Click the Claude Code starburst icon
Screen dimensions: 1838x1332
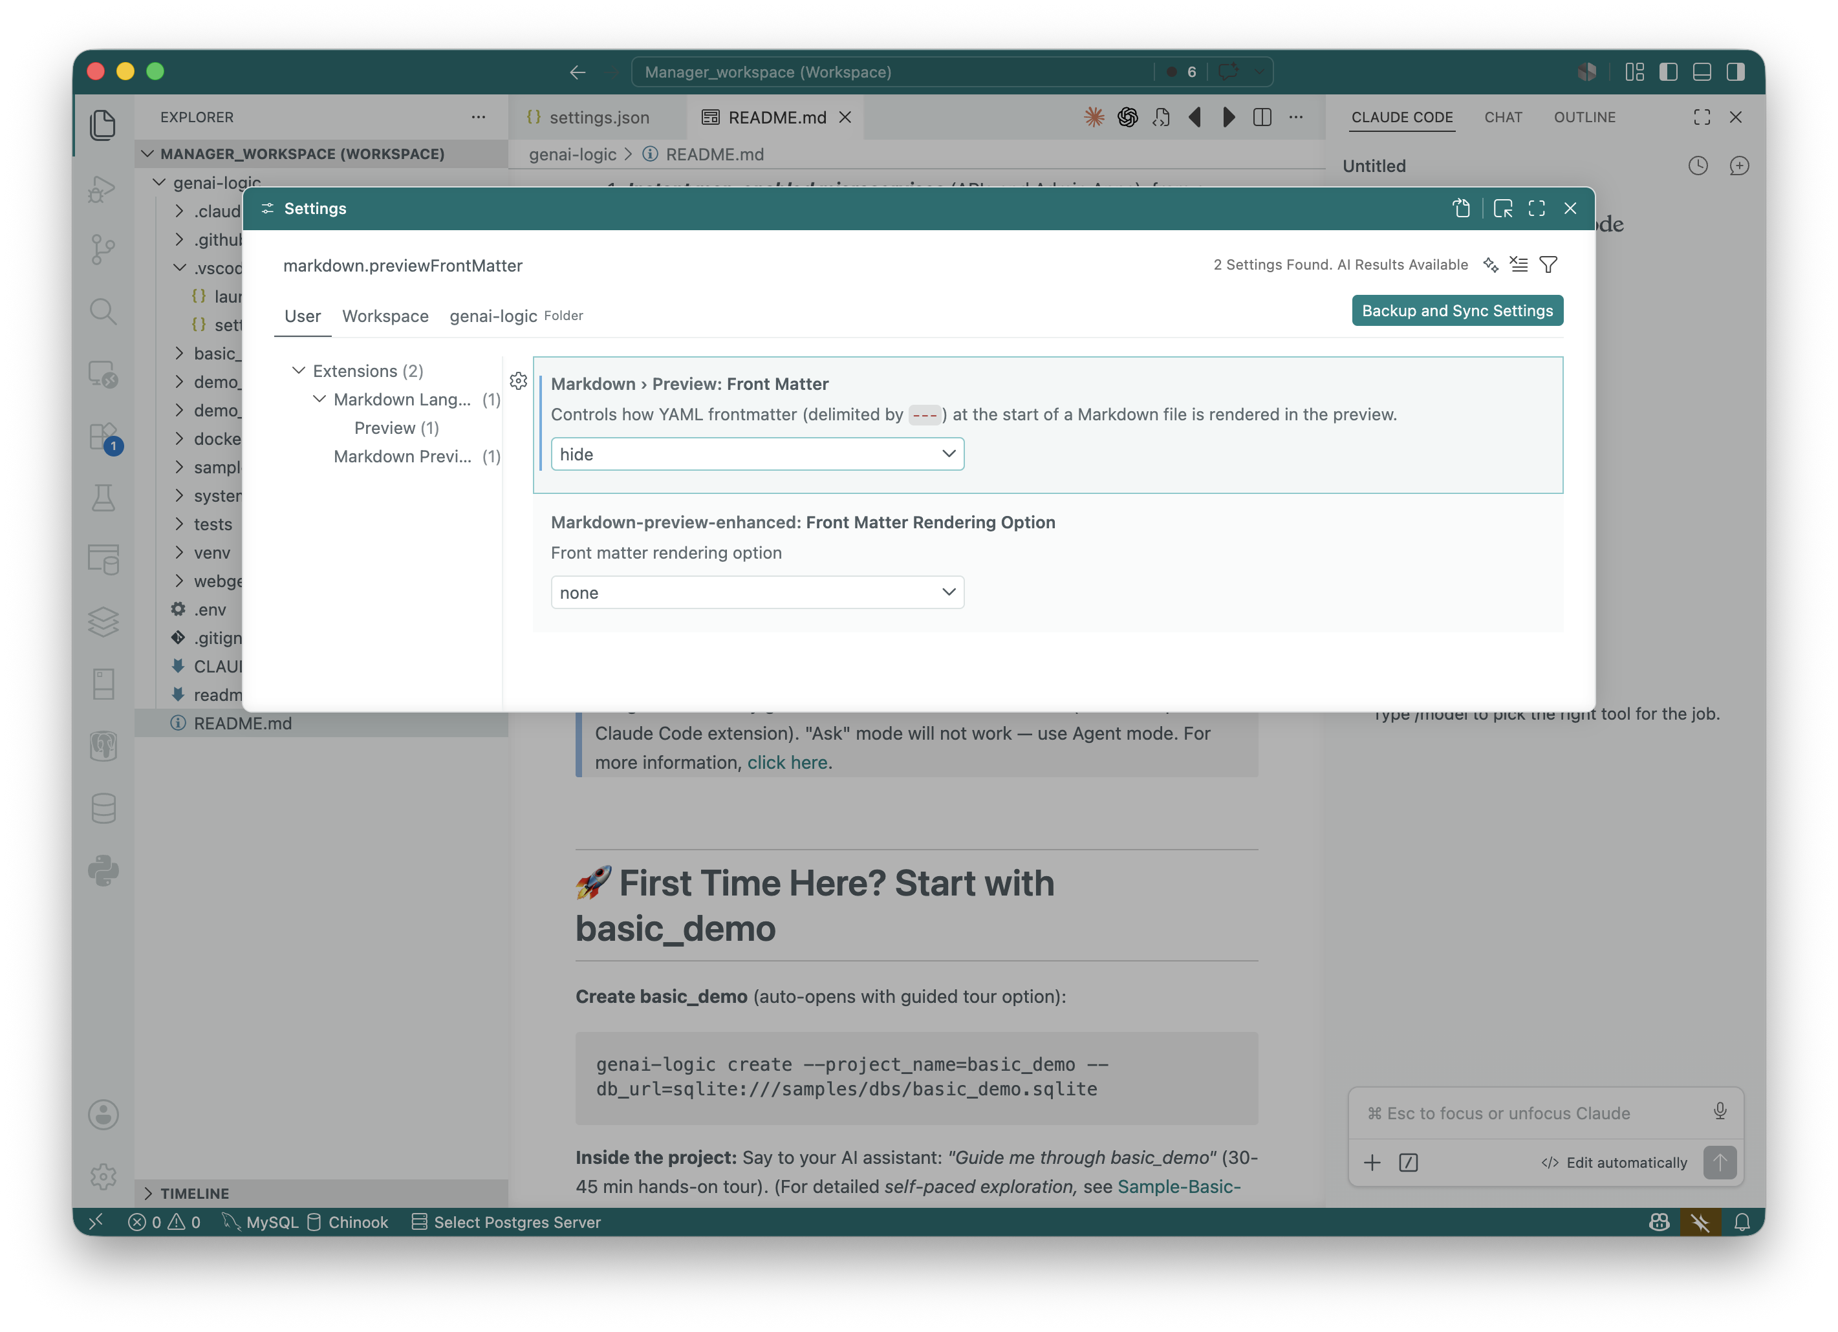point(1094,118)
